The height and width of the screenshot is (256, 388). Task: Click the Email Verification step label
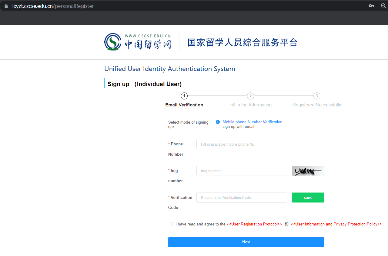pos(184,105)
